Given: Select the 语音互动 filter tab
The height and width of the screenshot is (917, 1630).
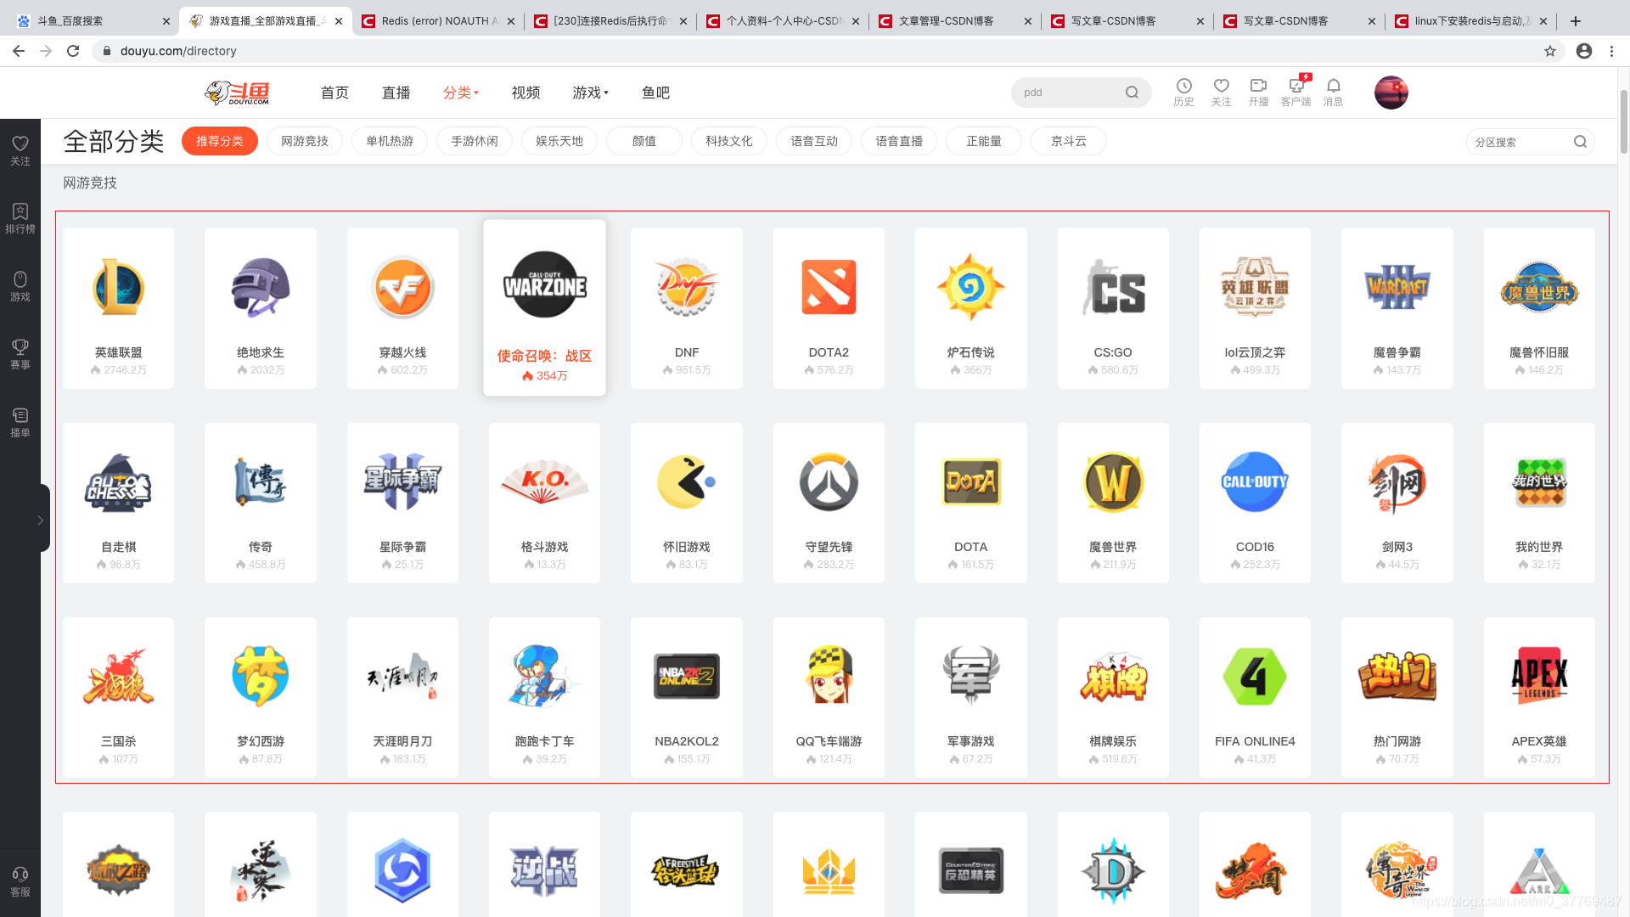Looking at the screenshot, I should click(814, 141).
